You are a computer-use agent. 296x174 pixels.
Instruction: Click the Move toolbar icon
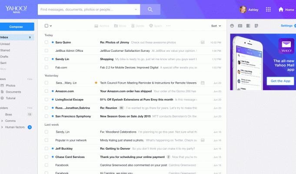click(x=116, y=26)
